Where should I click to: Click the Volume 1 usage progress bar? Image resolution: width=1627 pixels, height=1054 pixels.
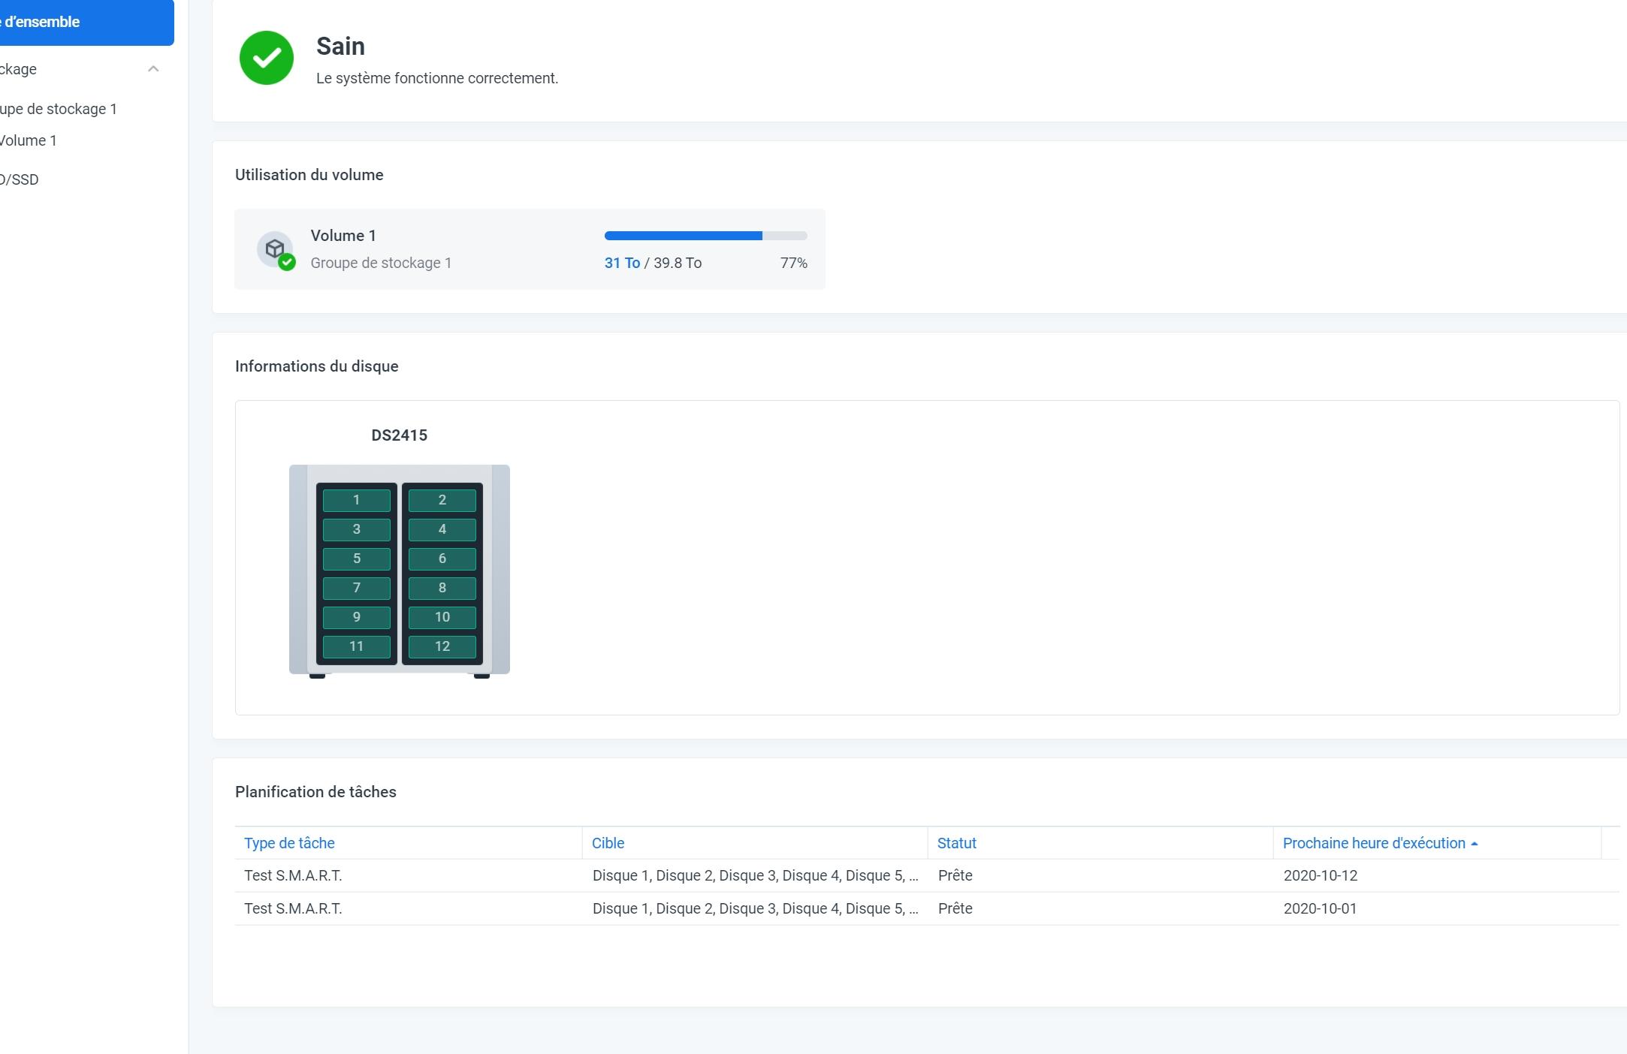click(x=705, y=236)
